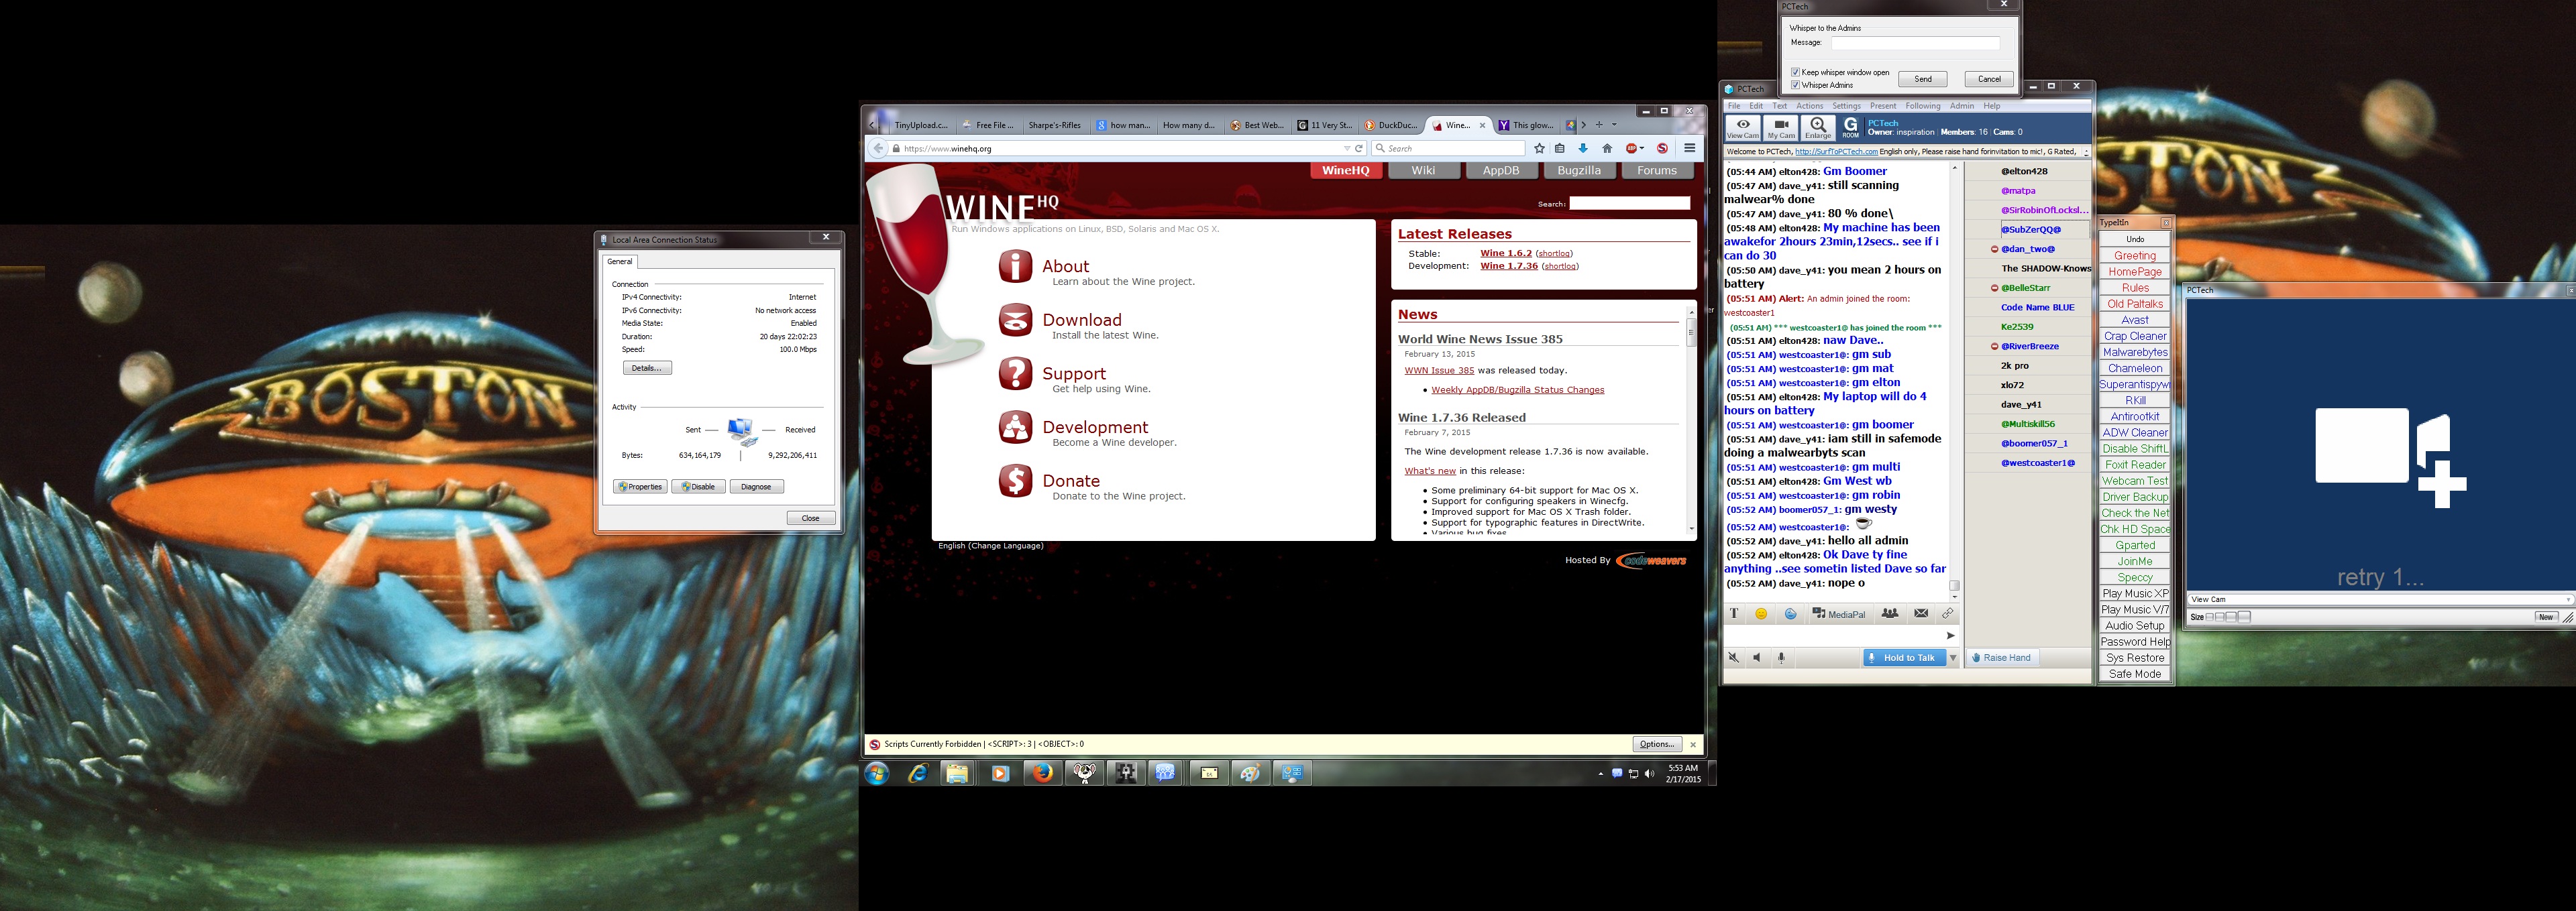This screenshot has height=911, width=2576.
Task: Toggle the Whisper Admins checkbox
Action: pyautogui.click(x=1796, y=85)
